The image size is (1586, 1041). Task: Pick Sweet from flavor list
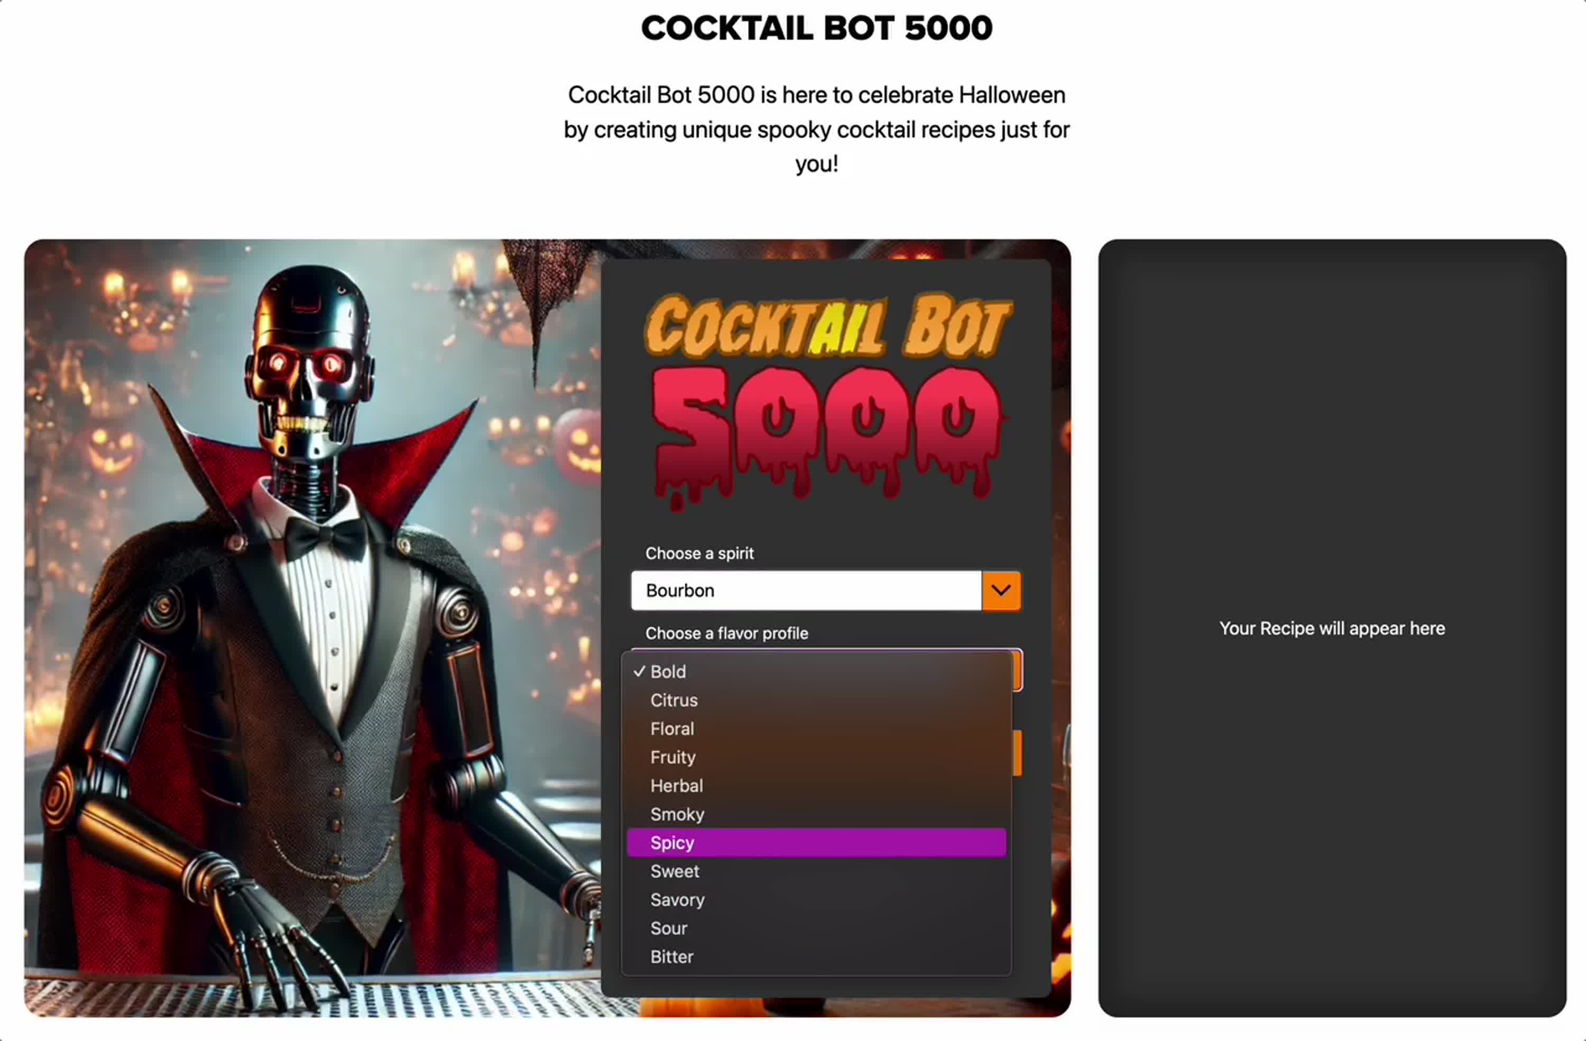[675, 871]
